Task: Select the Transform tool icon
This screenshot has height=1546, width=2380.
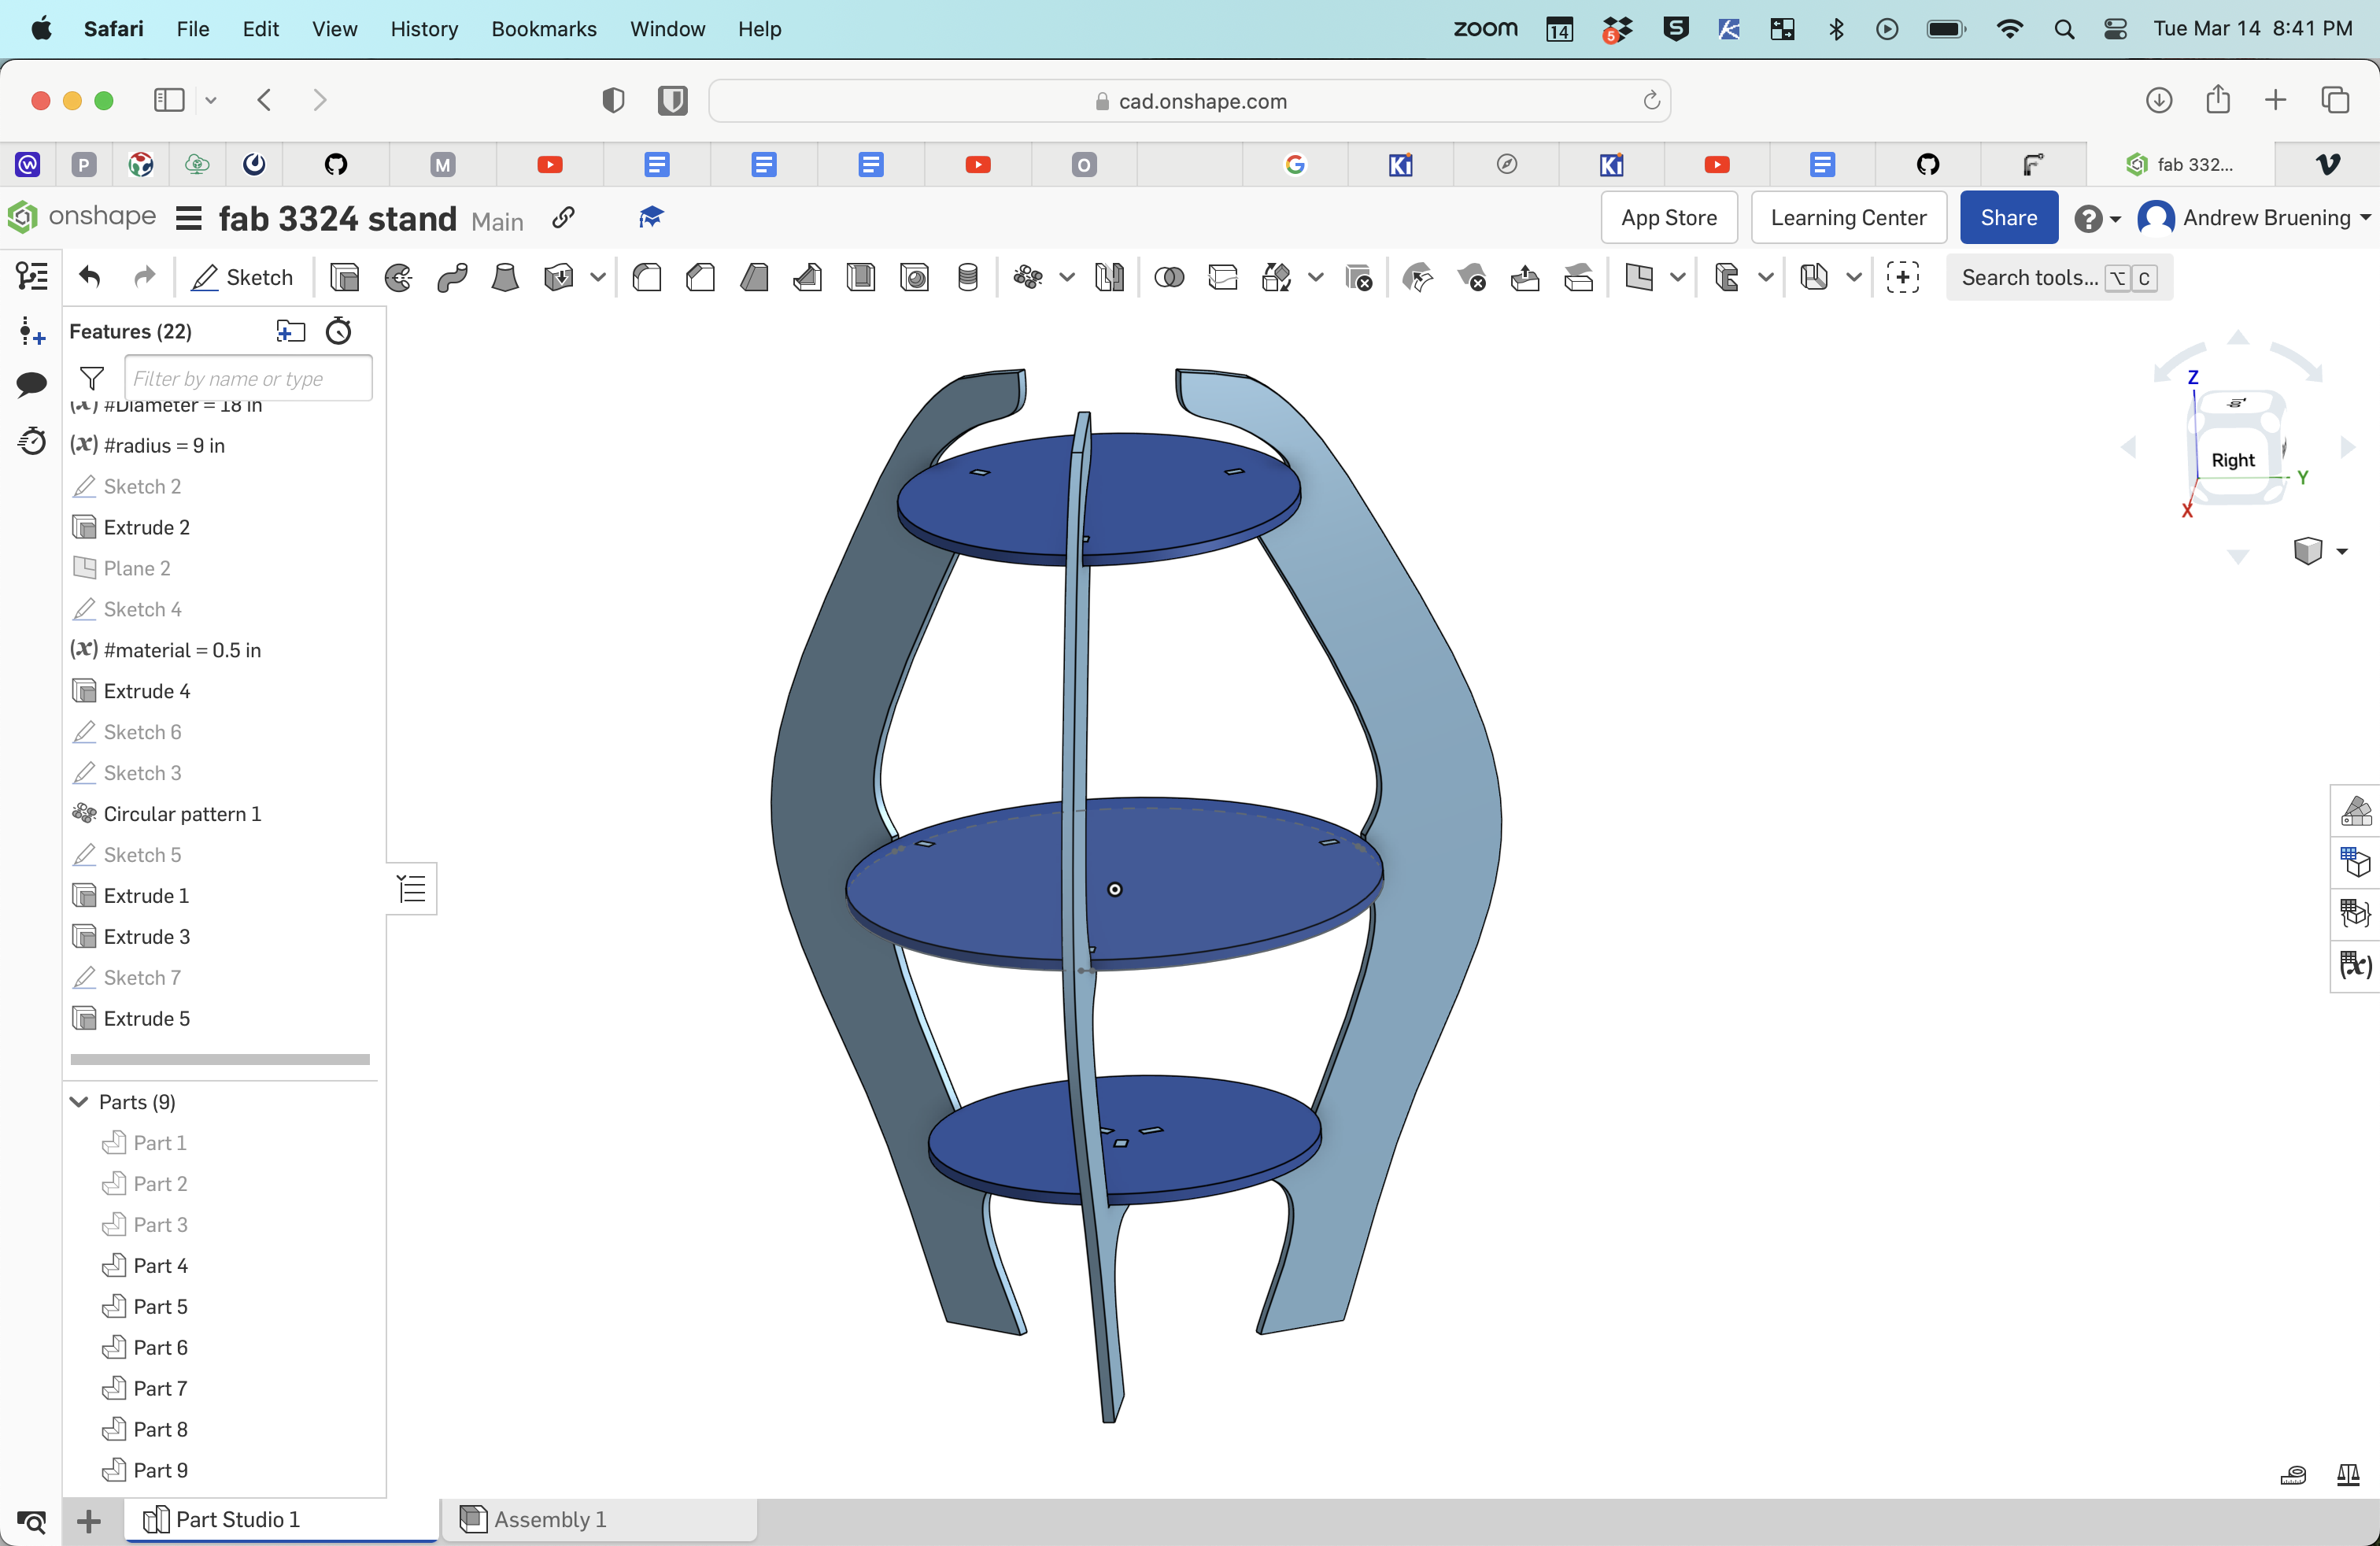Action: coord(1276,277)
